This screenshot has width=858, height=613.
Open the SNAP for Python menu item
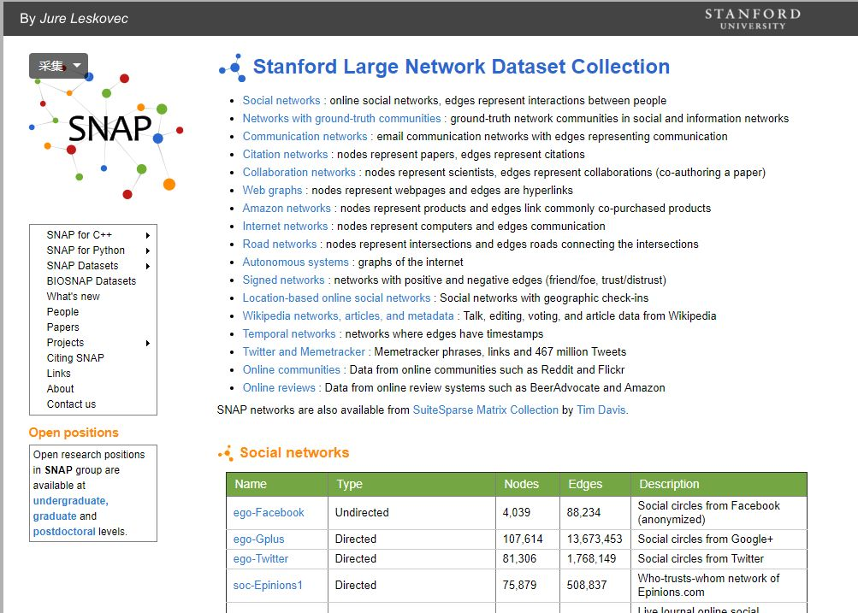(x=86, y=250)
